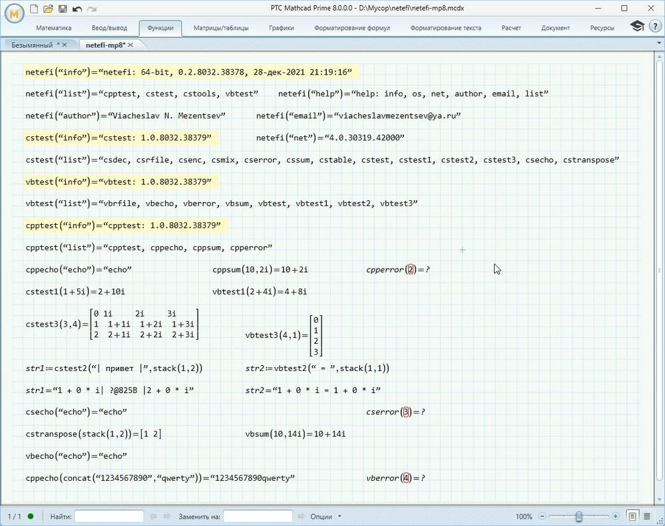
Task: Open the Mathcad application menu orb
Action: click(15, 13)
